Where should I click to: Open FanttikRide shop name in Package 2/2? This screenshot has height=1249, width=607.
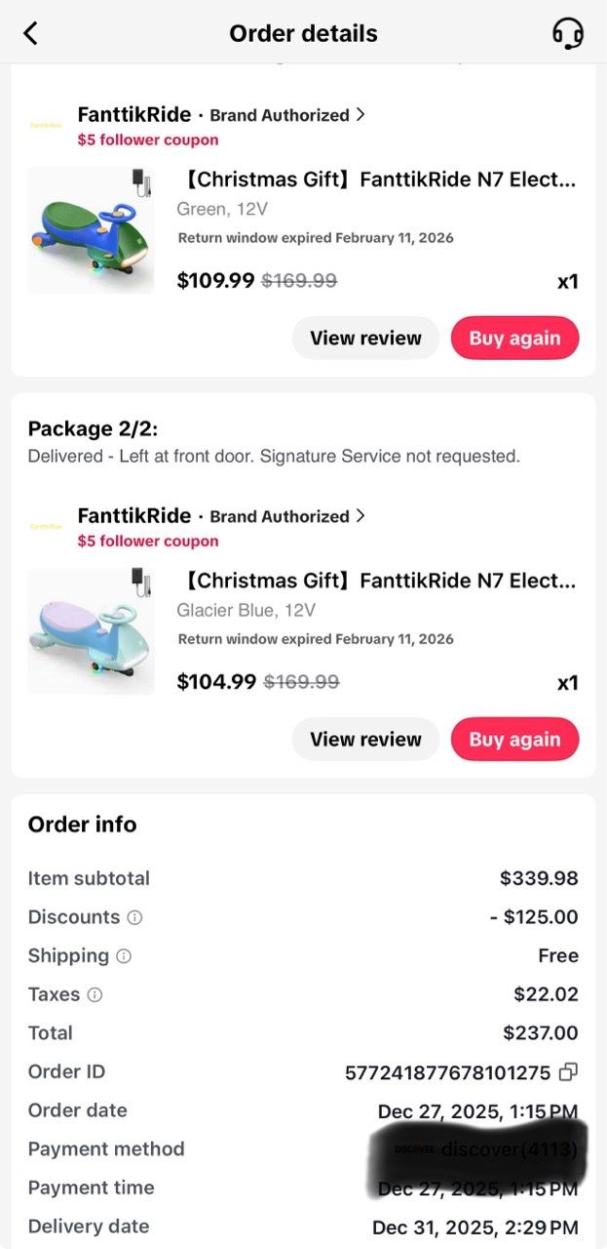(x=134, y=515)
